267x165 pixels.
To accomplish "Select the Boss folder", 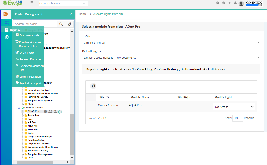I will (31, 119).
